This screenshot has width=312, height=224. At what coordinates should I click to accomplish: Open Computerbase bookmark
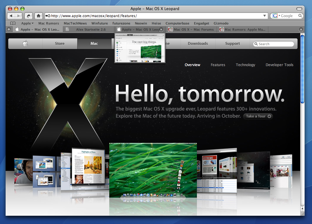[x=177, y=23]
